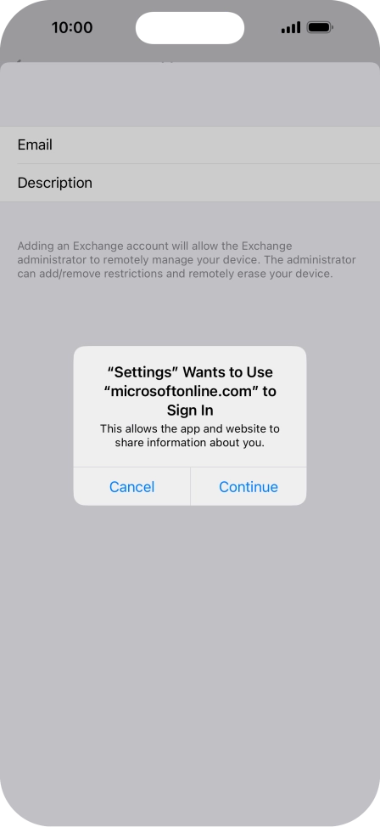Tap the "Email" row label
The height and width of the screenshot is (827, 380).
35,144
